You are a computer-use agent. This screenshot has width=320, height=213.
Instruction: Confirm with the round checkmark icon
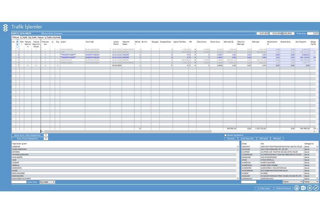pyautogui.click(x=316, y=188)
